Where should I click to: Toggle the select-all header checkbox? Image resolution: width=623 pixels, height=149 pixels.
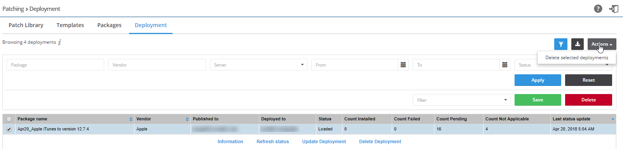9,119
